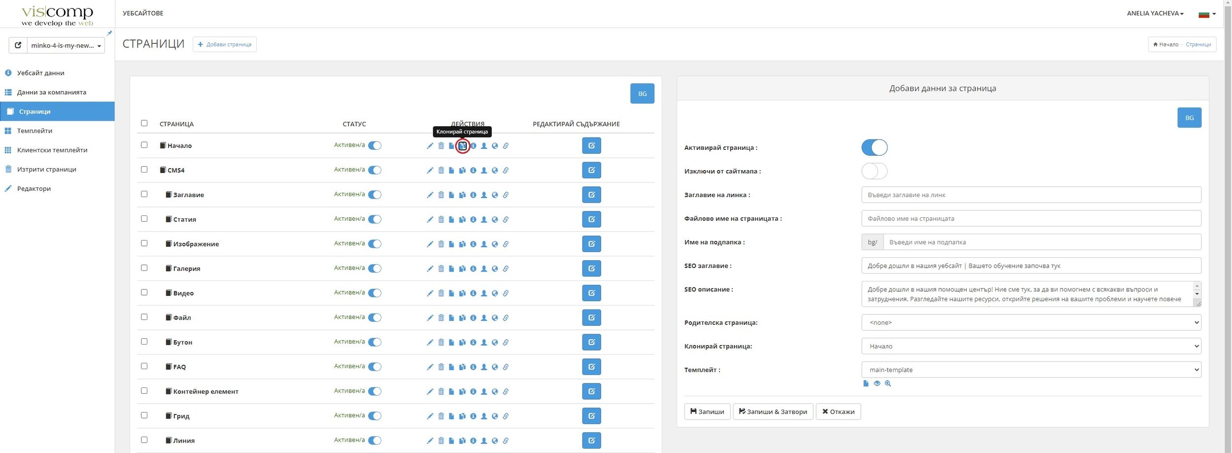Delete the Статия page via trash icon
Viewport: 1232px width, 453px height.
441,220
